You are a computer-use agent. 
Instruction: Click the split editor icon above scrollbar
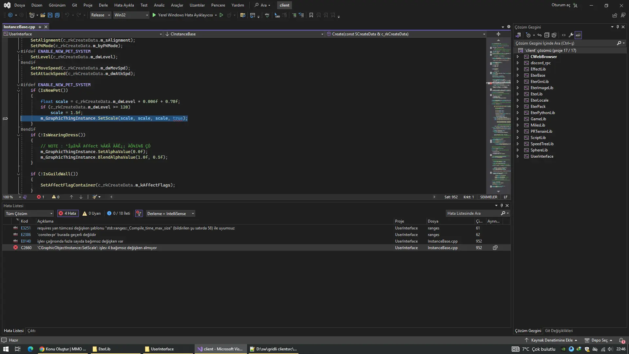point(498,34)
